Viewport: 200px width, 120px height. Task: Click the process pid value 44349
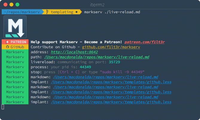click(85, 67)
